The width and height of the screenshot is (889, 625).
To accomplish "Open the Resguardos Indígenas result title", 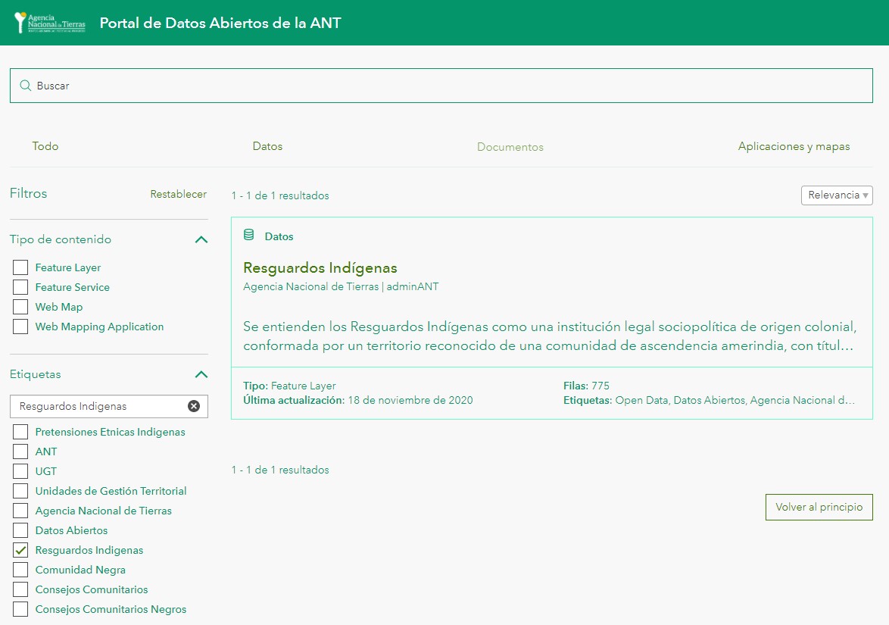I will [320, 267].
